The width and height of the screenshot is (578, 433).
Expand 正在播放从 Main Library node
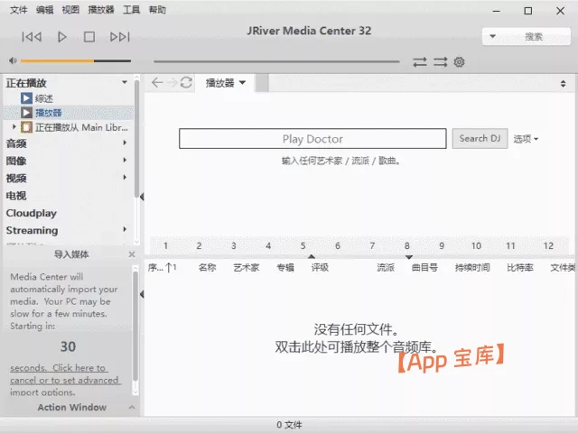tap(14, 126)
